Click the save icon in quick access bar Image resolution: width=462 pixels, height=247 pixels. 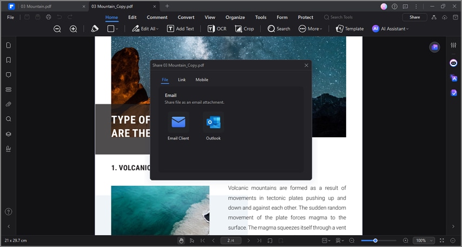pyautogui.click(x=27, y=17)
